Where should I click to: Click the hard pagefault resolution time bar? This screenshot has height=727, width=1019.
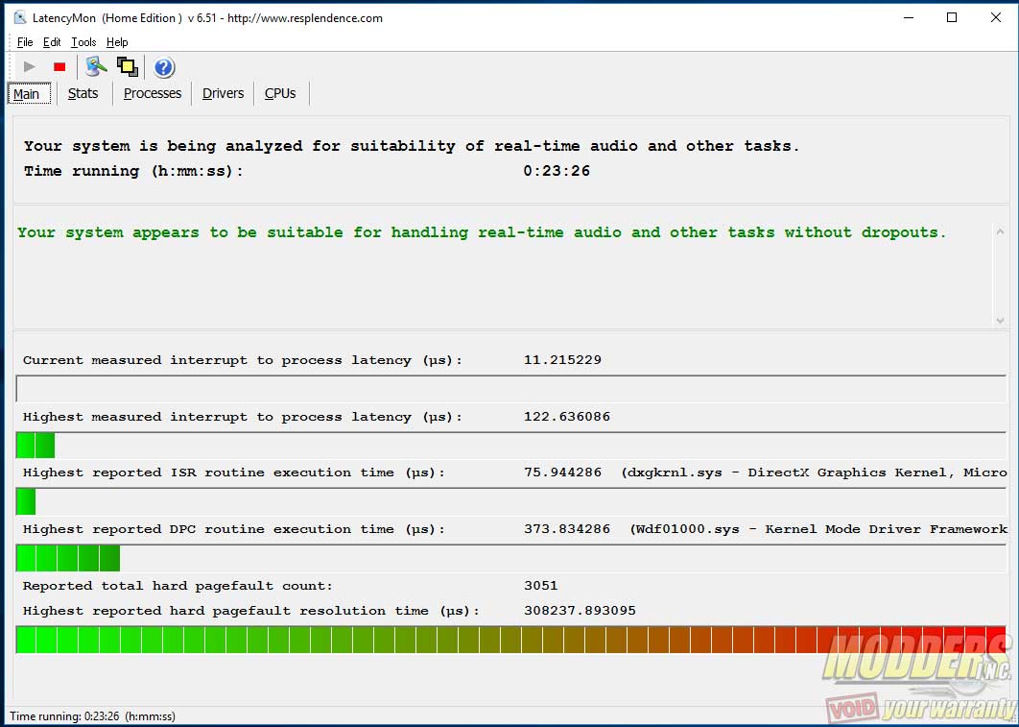(x=510, y=640)
